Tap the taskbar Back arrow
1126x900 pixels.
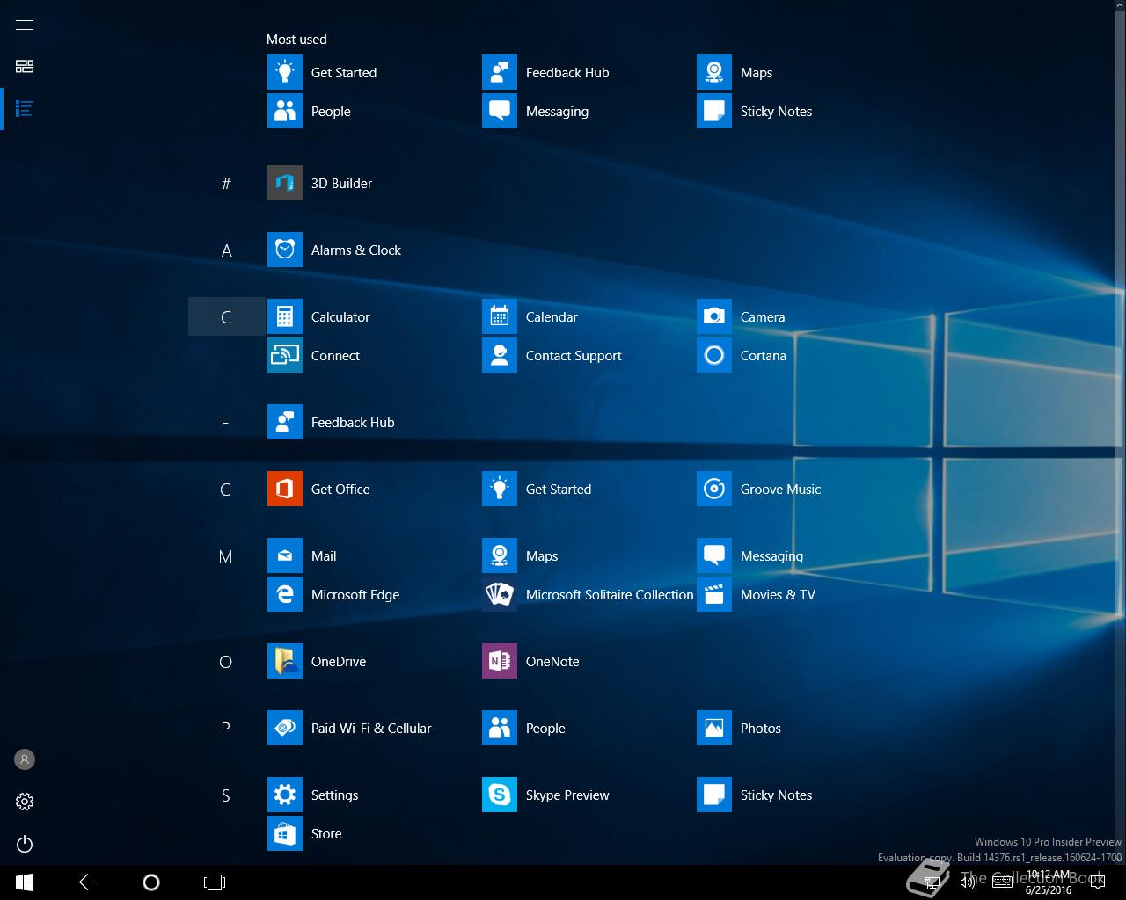(88, 882)
